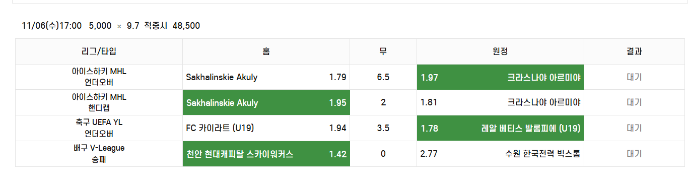Image resolution: width=689 pixels, height=183 pixels.
Task: Click the 무 column header
Action: click(x=383, y=51)
